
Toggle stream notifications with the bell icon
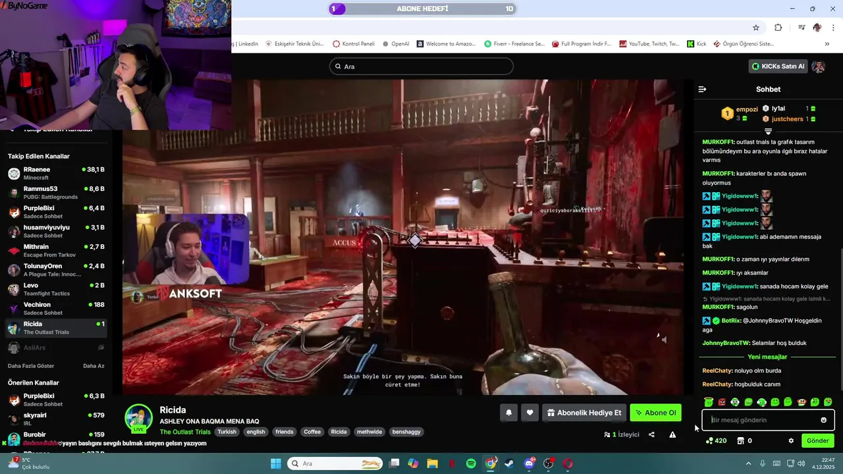coord(508,413)
